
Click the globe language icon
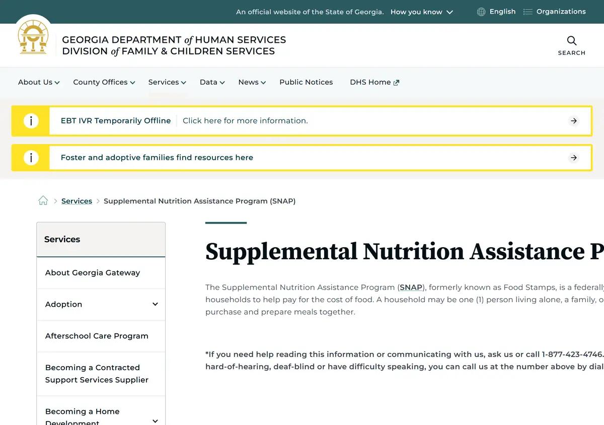(x=481, y=12)
